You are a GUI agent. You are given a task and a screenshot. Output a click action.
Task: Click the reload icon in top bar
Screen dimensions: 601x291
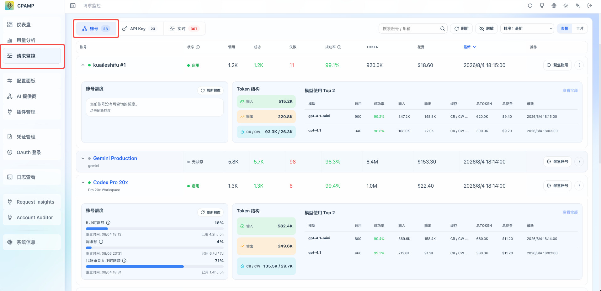530,6
